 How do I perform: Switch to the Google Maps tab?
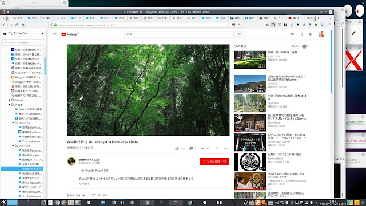[x=149, y=18]
